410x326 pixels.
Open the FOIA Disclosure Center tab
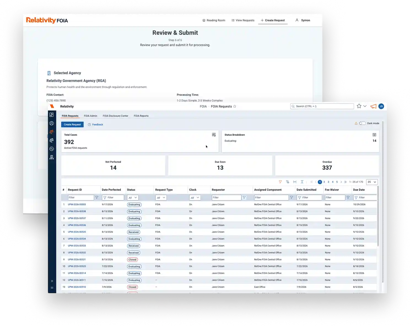[115, 116]
